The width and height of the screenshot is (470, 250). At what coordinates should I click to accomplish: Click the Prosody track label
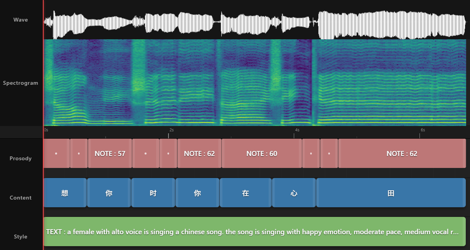pyautogui.click(x=20, y=158)
